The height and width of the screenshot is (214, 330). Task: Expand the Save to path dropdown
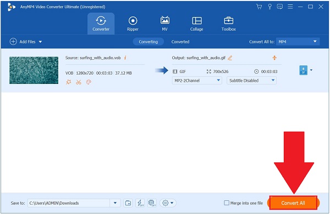pos(115,203)
